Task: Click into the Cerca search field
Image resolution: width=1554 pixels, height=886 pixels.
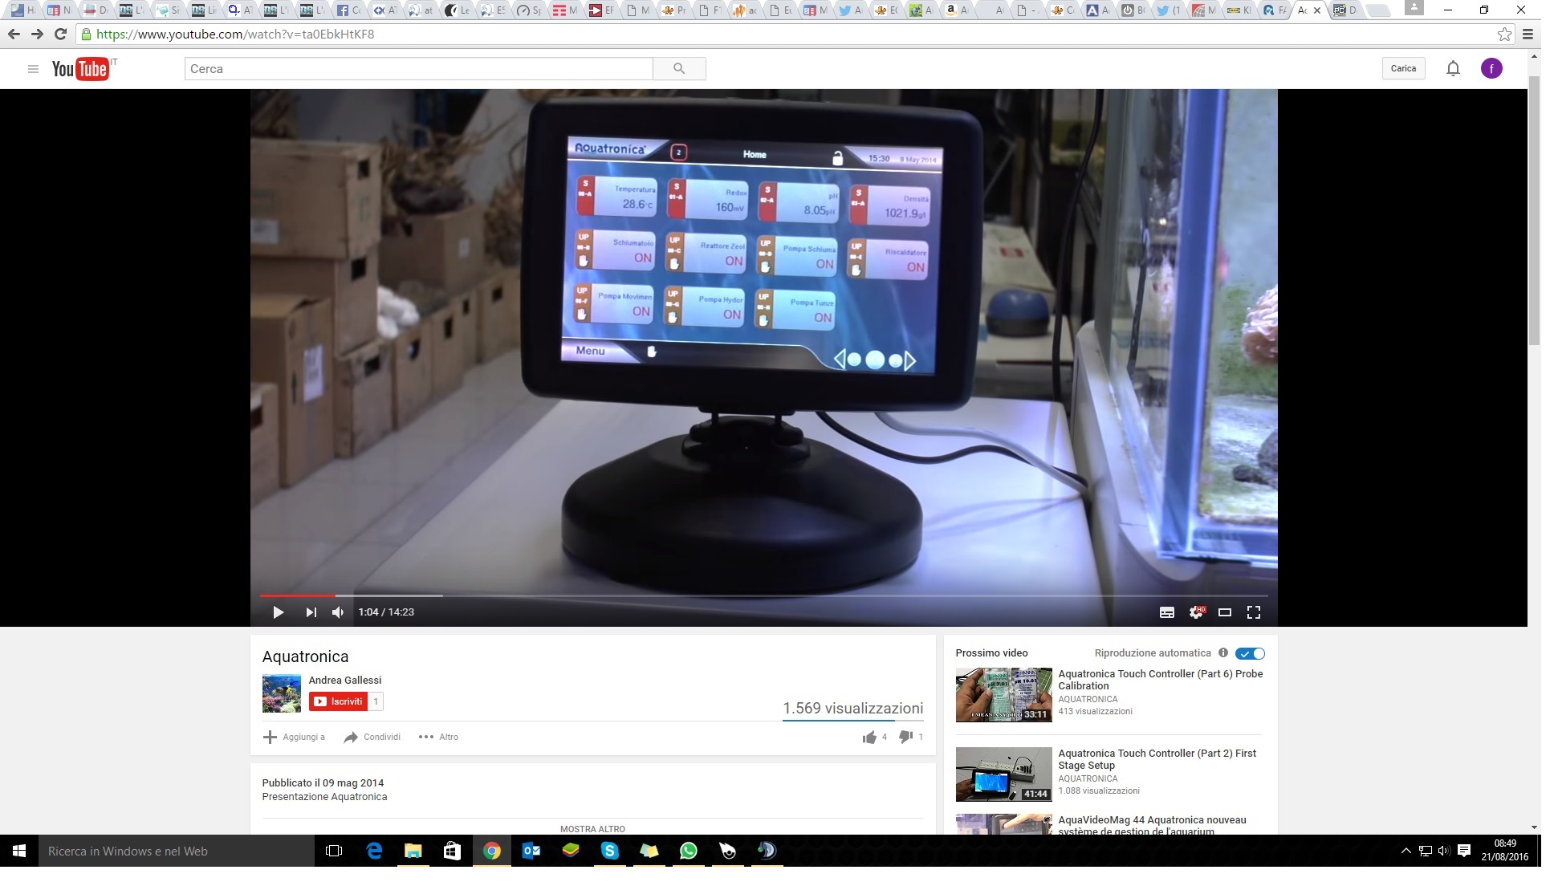Action: click(x=419, y=69)
